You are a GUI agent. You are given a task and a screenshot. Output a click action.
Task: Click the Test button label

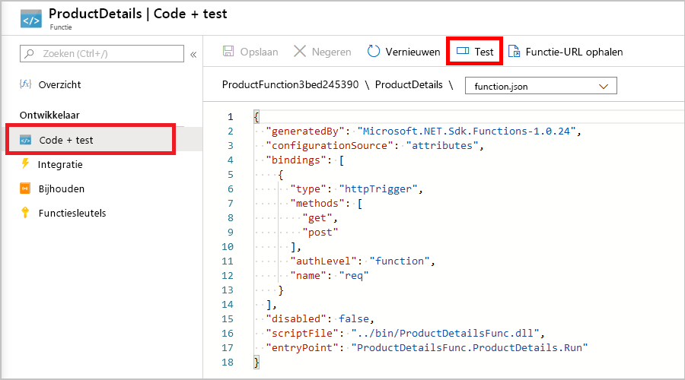483,52
